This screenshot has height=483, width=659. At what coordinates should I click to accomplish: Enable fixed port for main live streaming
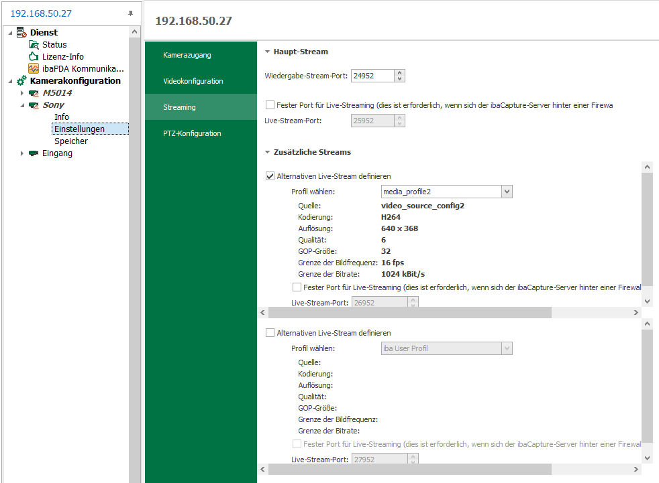pyautogui.click(x=270, y=105)
